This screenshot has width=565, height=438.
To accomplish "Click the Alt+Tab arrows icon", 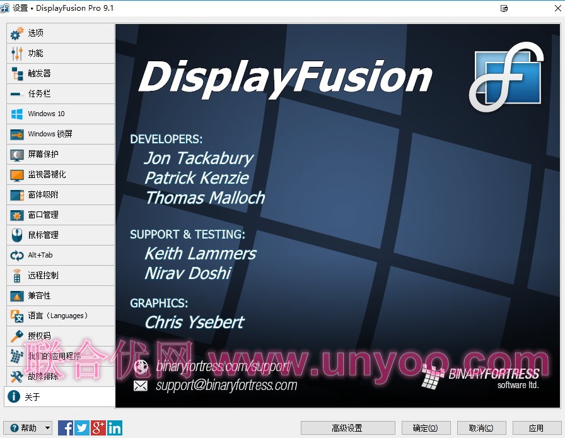I will point(16,256).
